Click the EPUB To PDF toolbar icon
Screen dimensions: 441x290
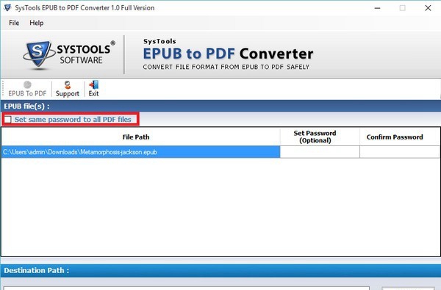coord(27,89)
